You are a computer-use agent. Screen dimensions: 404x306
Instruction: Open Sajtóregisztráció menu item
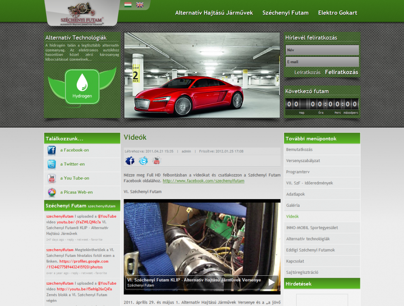click(x=322, y=272)
